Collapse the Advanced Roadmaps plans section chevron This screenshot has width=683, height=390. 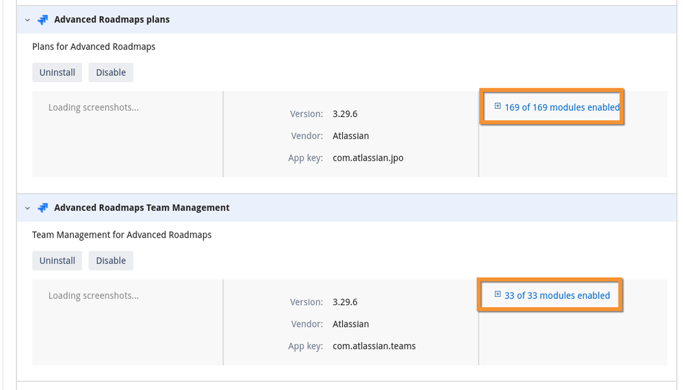[27, 20]
